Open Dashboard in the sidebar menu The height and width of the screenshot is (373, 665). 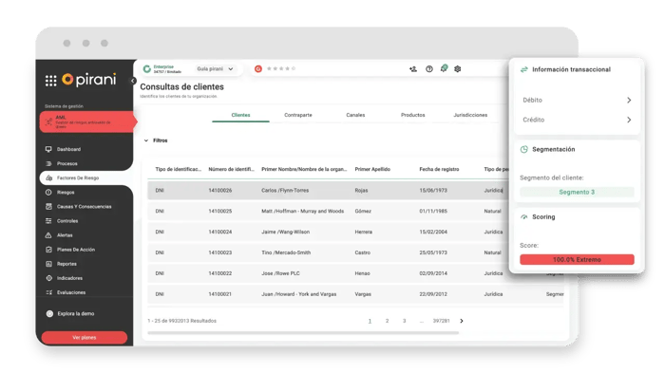(x=68, y=149)
